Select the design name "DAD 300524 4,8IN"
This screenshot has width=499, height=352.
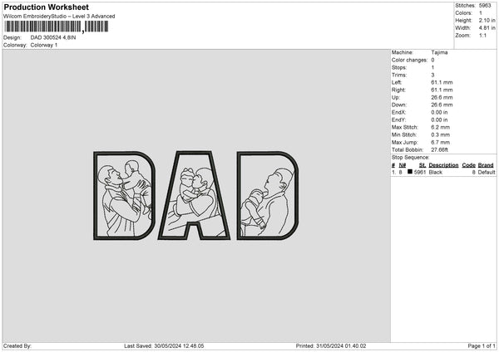[53, 37]
